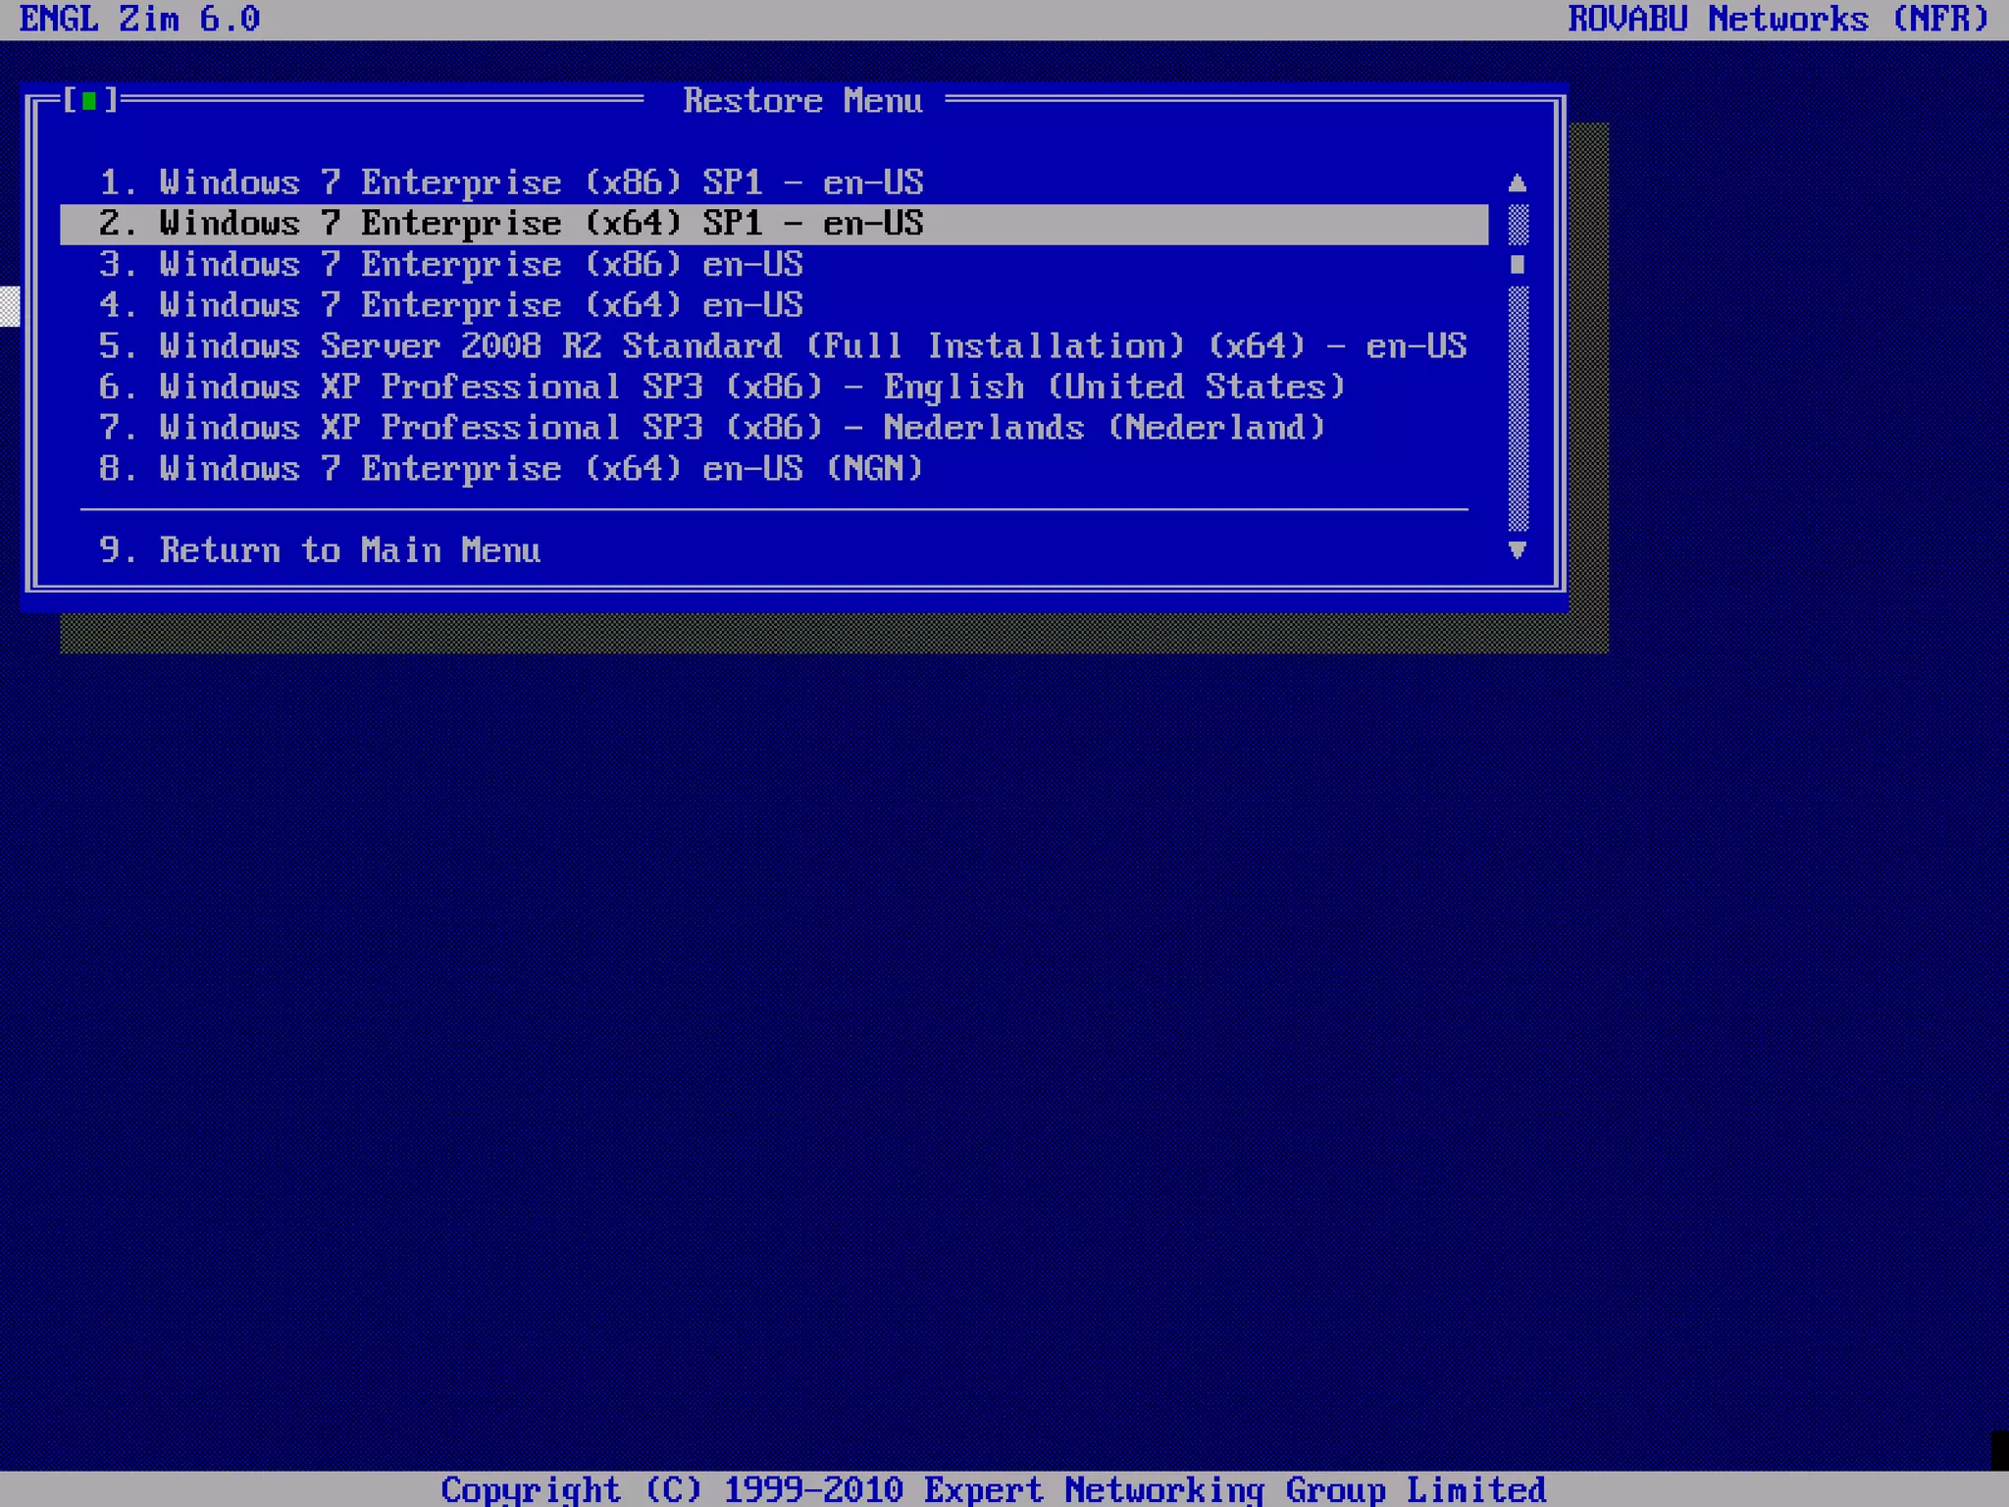Click the scrollbar track below the thumb

point(1517,407)
